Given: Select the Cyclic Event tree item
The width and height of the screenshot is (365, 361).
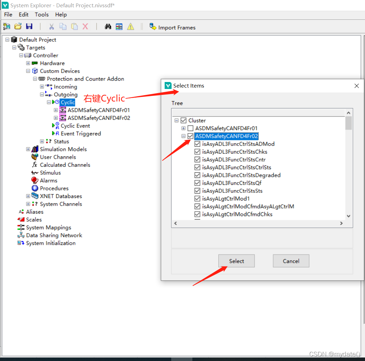Looking at the screenshot, I should tap(75, 126).
